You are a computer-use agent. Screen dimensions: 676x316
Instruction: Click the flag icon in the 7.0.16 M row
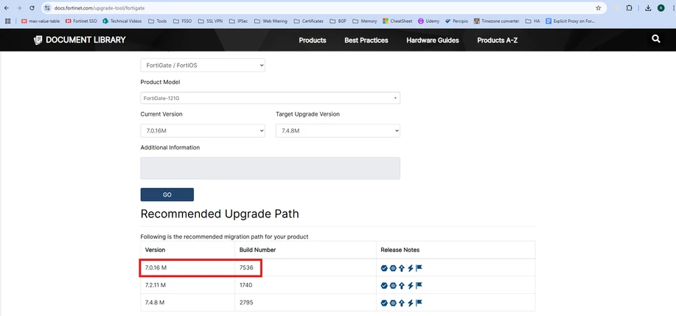(x=419, y=268)
